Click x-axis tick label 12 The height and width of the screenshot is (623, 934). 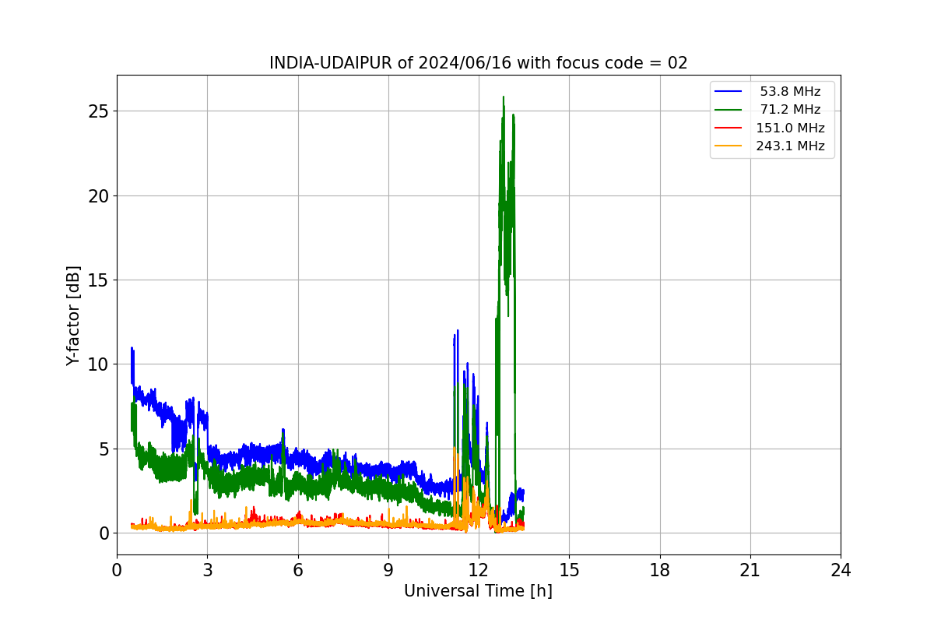tap(479, 570)
